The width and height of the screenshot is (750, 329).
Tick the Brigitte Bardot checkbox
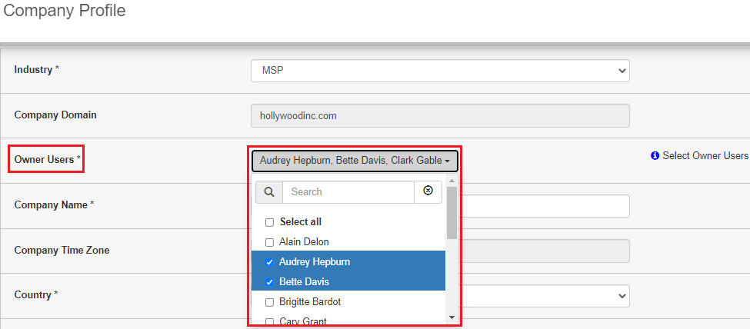coord(269,302)
